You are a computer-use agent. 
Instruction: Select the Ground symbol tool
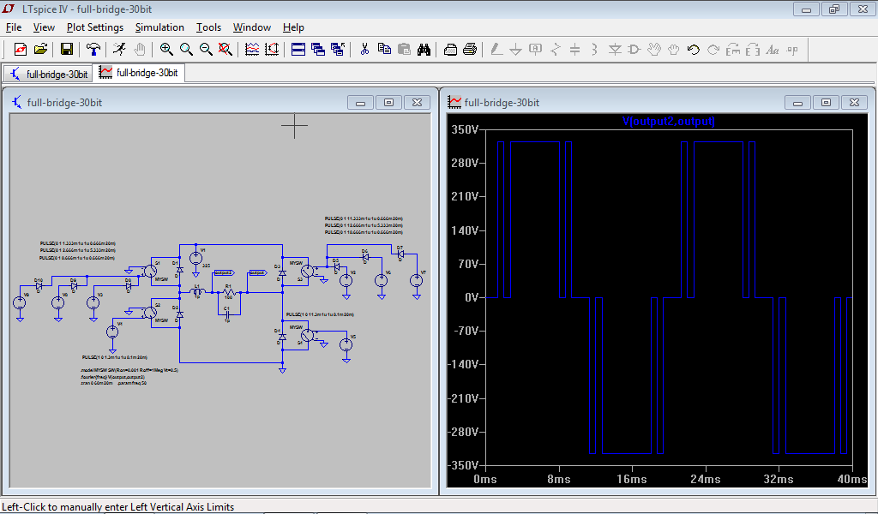(515, 49)
